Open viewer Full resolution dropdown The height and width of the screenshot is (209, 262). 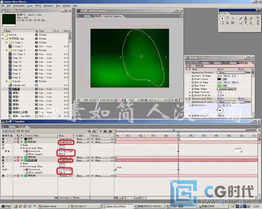point(134,100)
